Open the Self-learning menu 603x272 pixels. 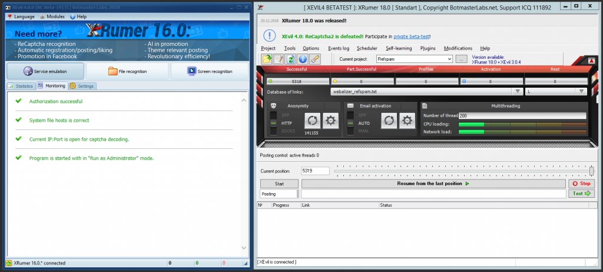(x=399, y=48)
